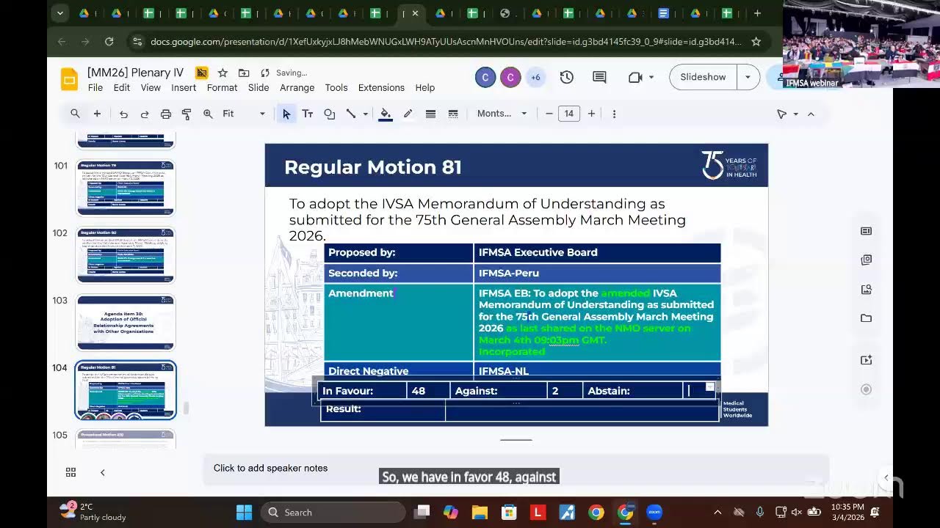
Task: Open the Format menu
Action: pos(222,87)
